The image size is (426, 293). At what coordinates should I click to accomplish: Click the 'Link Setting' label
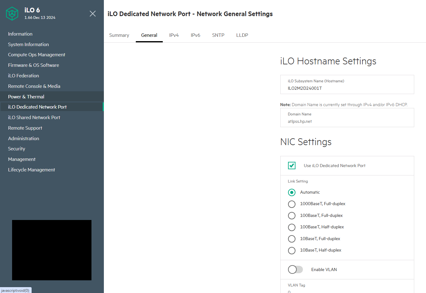point(298,181)
